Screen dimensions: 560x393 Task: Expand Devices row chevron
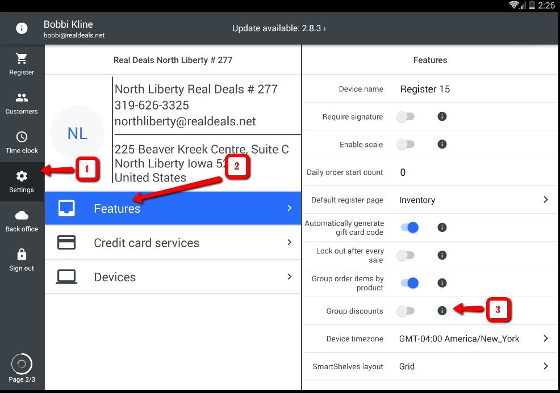(x=290, y=277)
